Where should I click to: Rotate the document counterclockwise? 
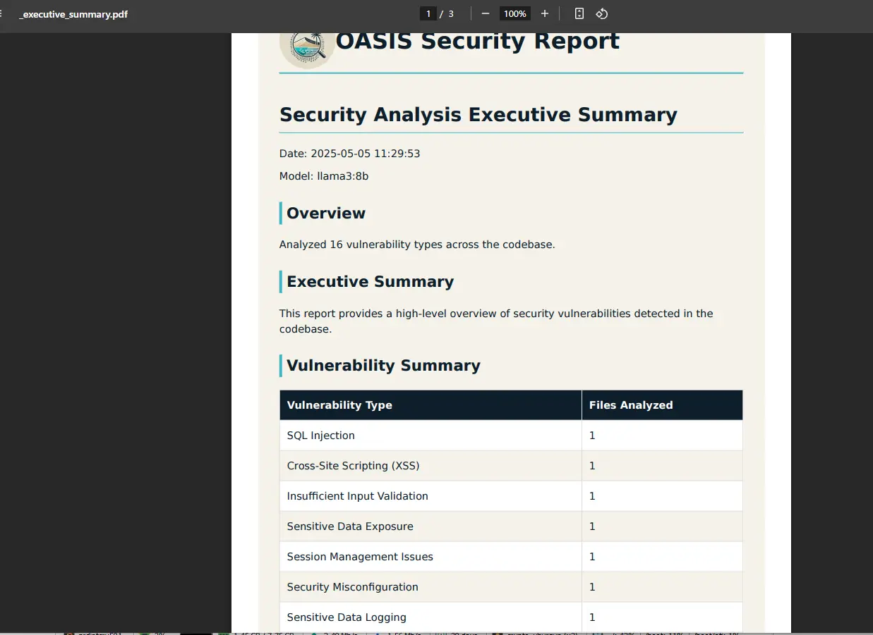point(602,13)
